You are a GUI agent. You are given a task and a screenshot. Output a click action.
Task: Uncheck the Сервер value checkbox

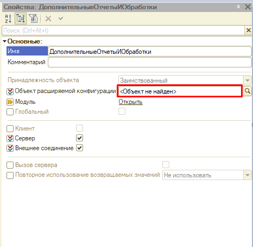(79, 138)
